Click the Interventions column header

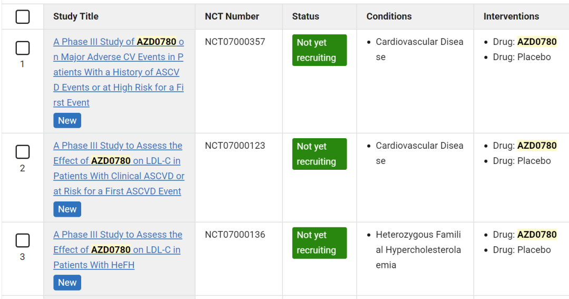click(511, 16)
